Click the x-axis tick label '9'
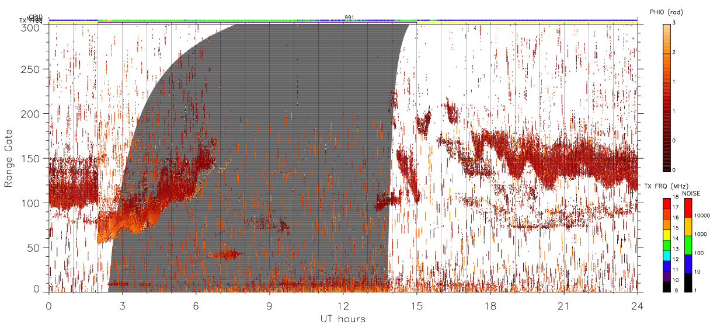 tap(269, 305)
